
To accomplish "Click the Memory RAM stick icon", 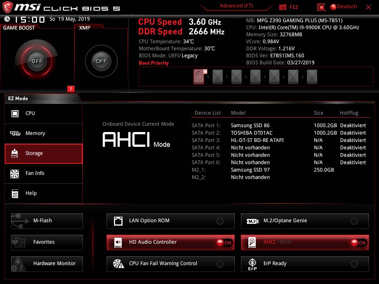I will pos(15,133).
